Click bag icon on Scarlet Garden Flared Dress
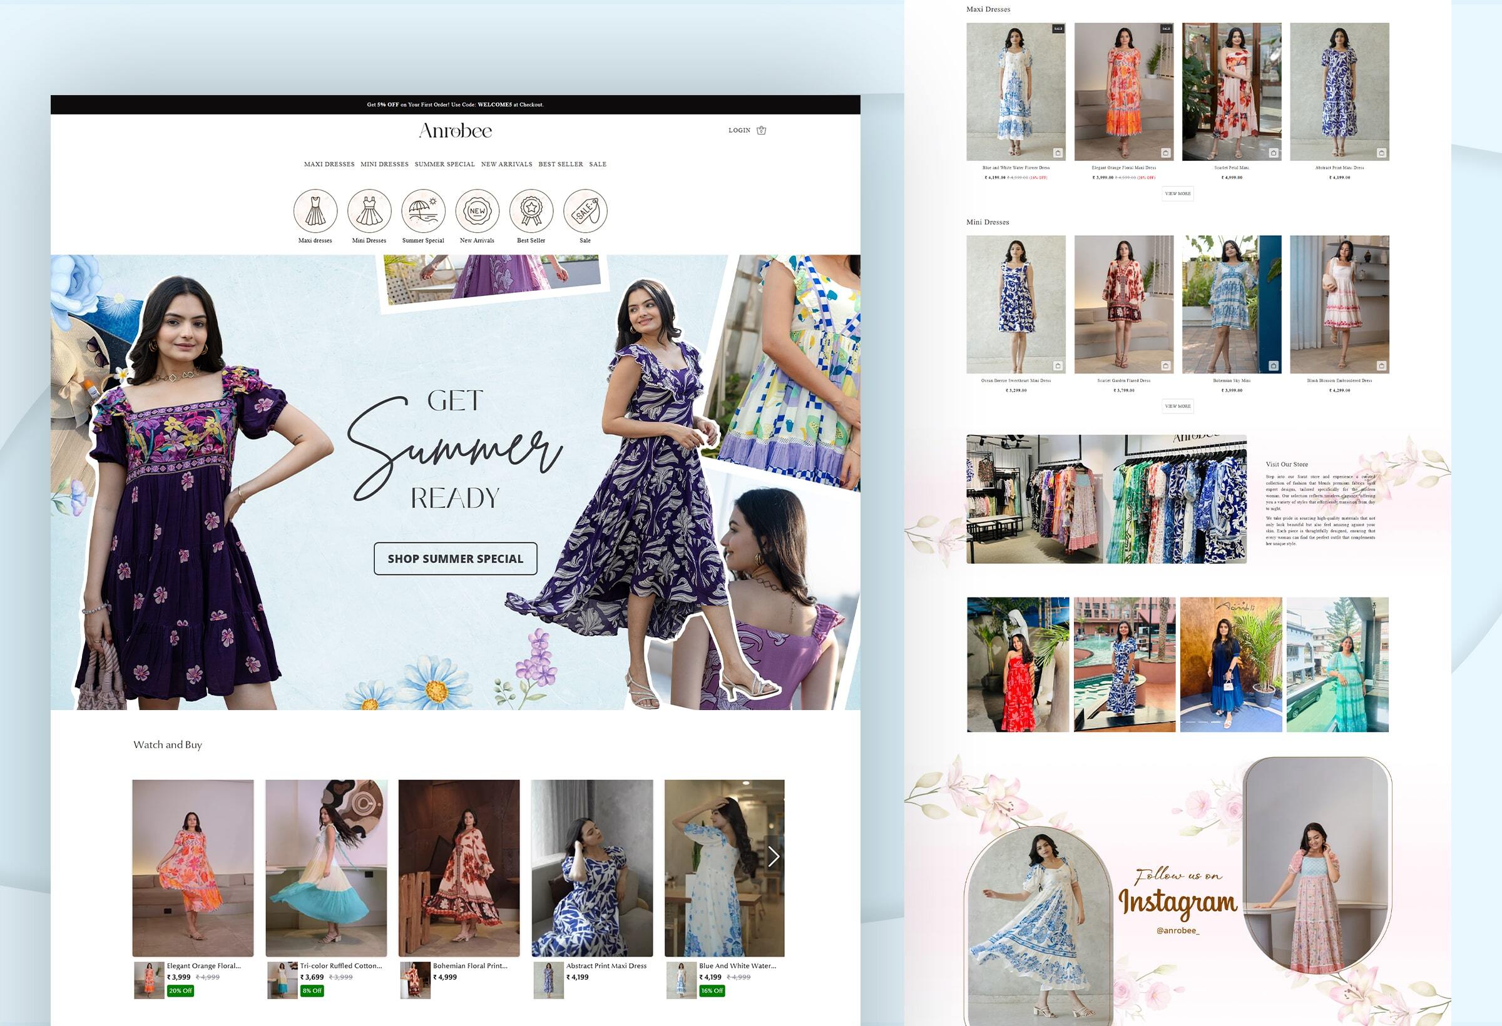 pos(1166,366)
